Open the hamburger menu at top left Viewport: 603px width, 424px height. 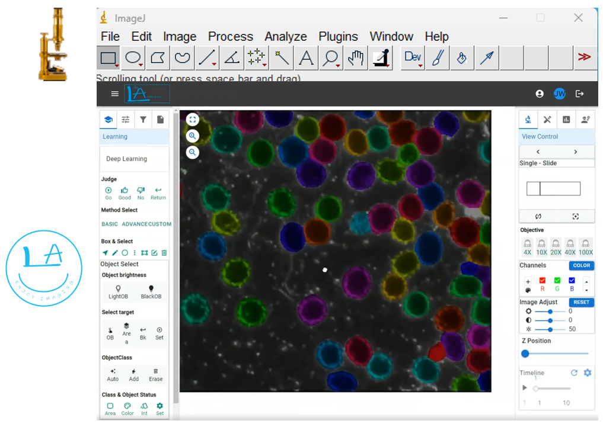[114, 93]
